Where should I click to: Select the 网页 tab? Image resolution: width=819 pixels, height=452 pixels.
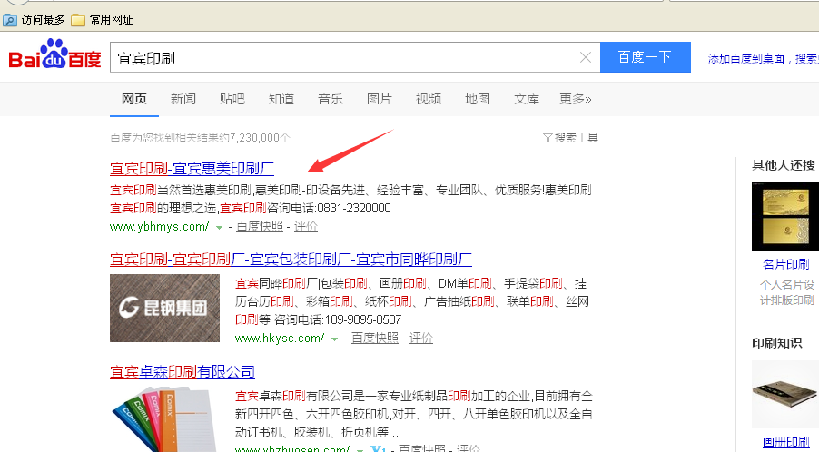[134, 99]
